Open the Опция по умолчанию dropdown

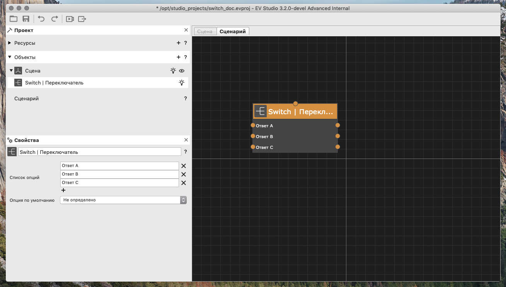tap(123, 200)
